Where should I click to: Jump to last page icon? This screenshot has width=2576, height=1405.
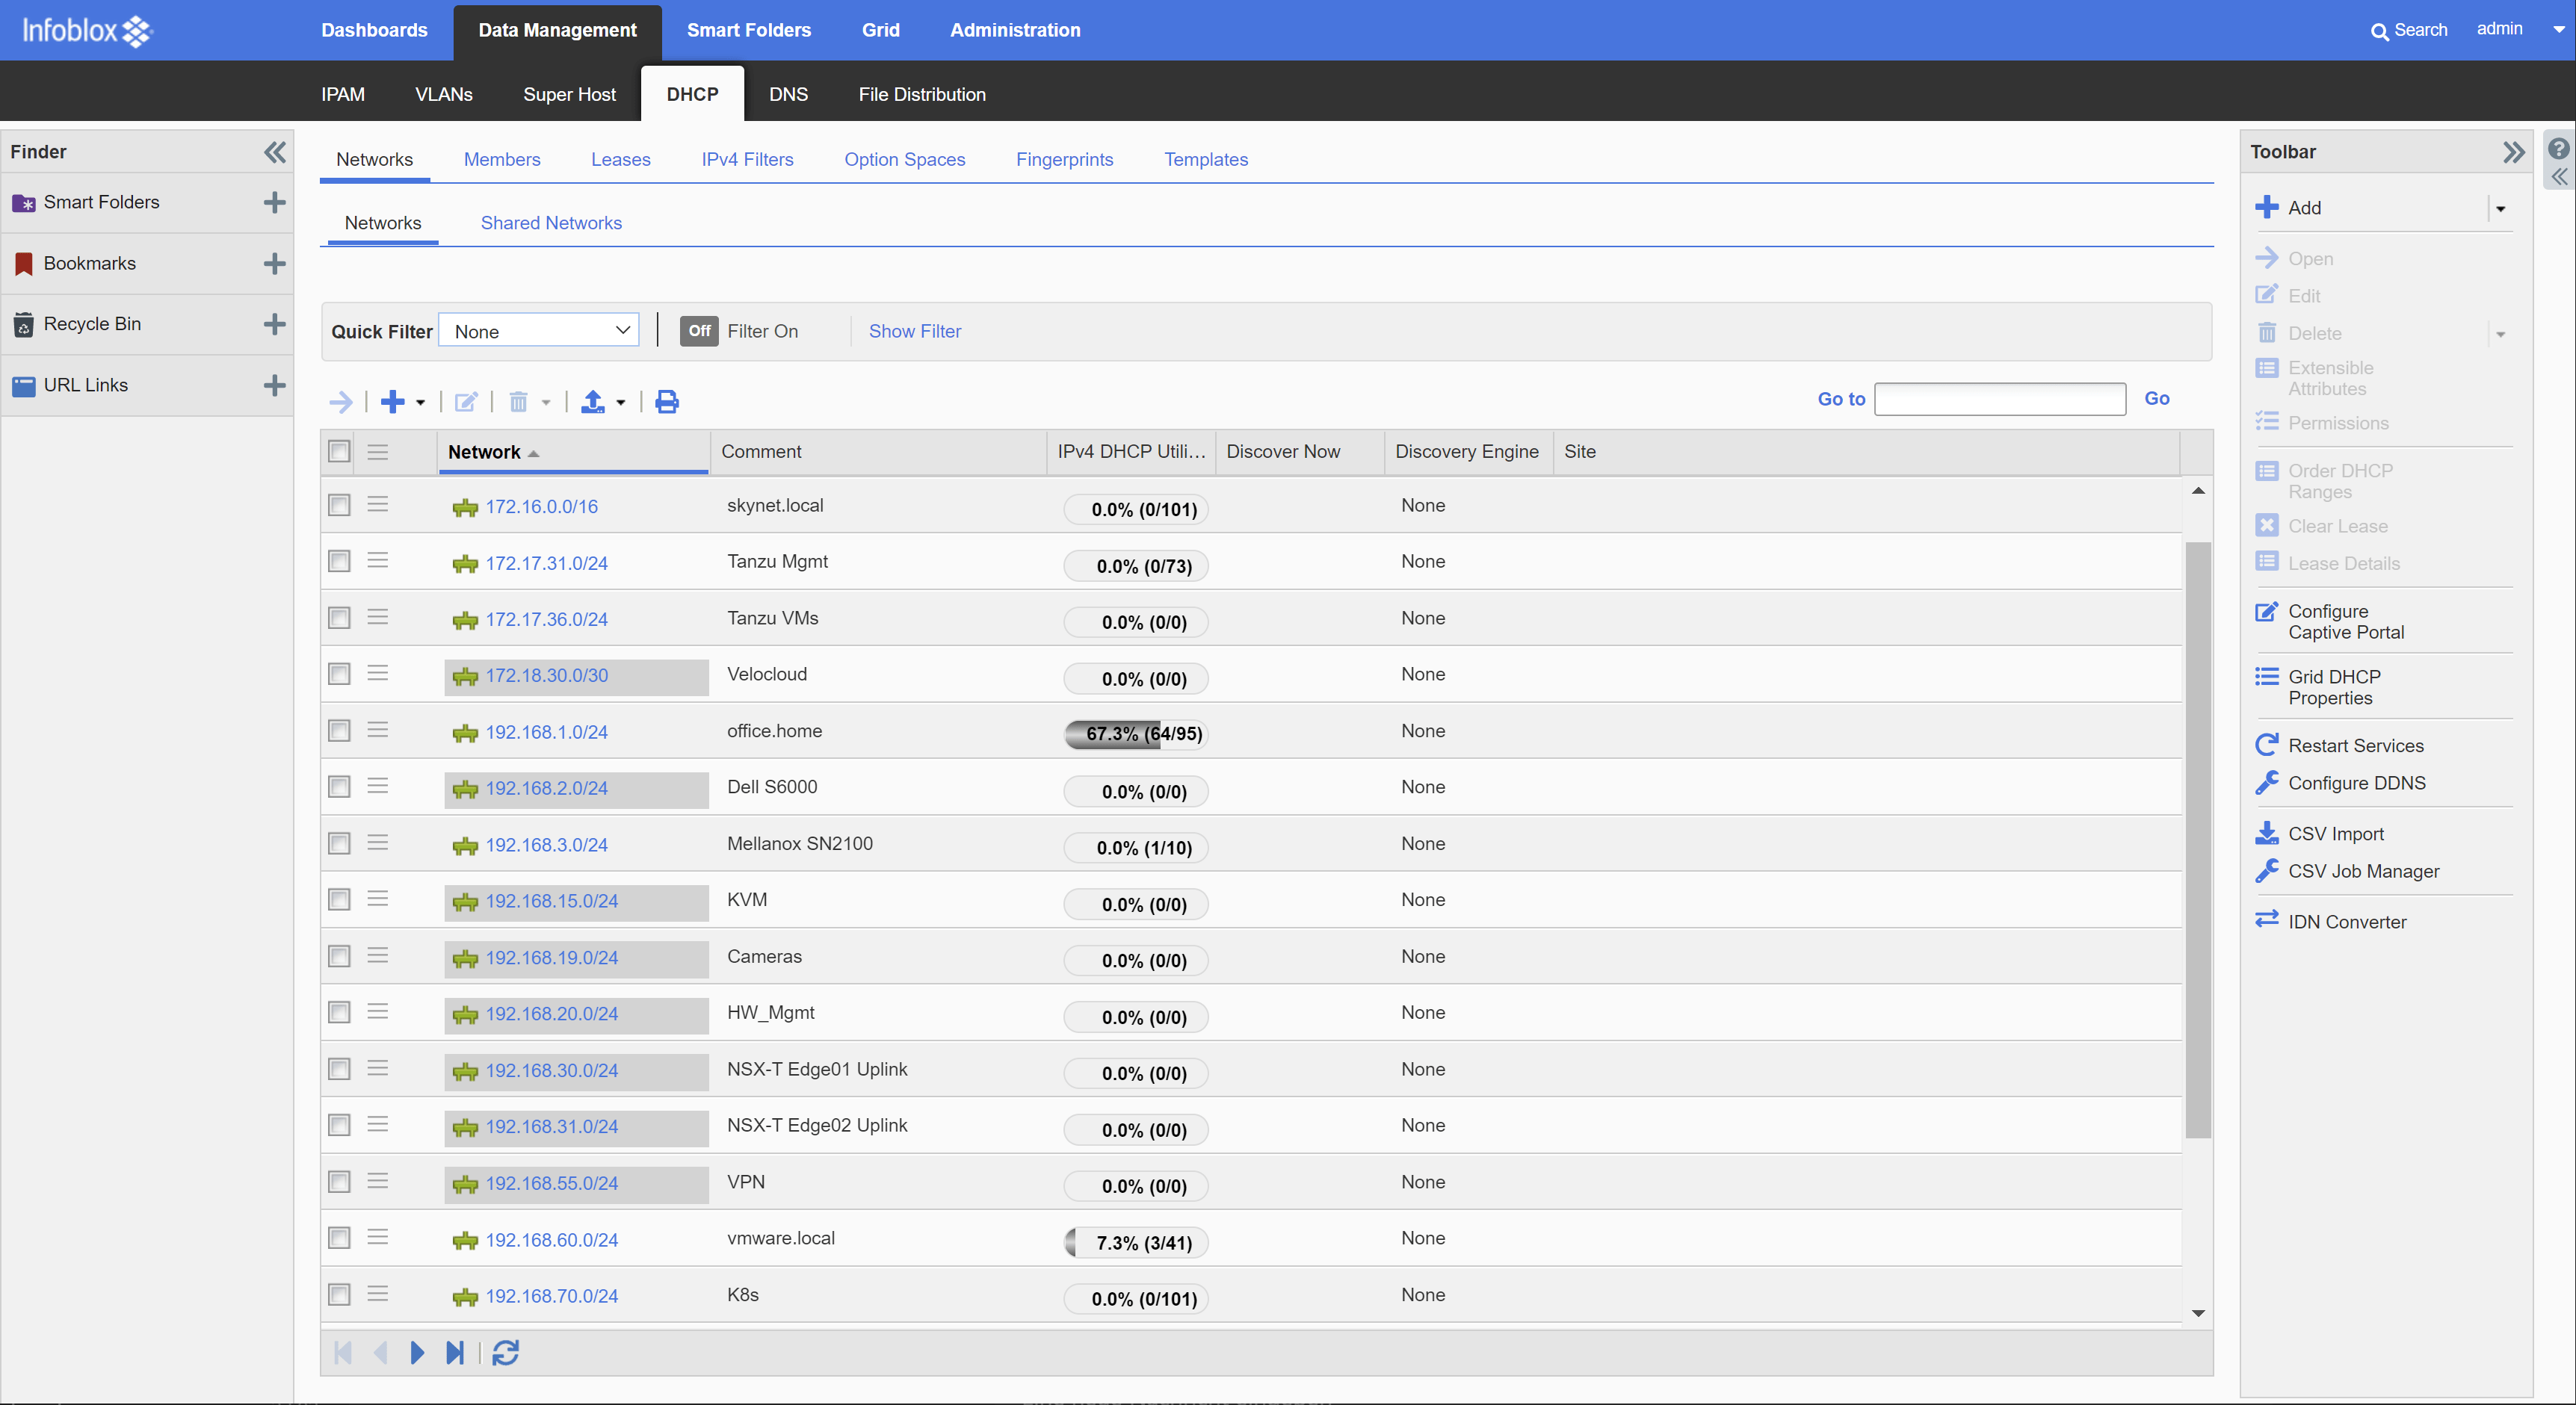(455, 1352)
